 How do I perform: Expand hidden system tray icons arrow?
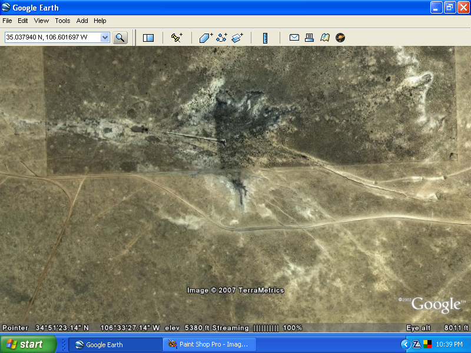[406, 344]
